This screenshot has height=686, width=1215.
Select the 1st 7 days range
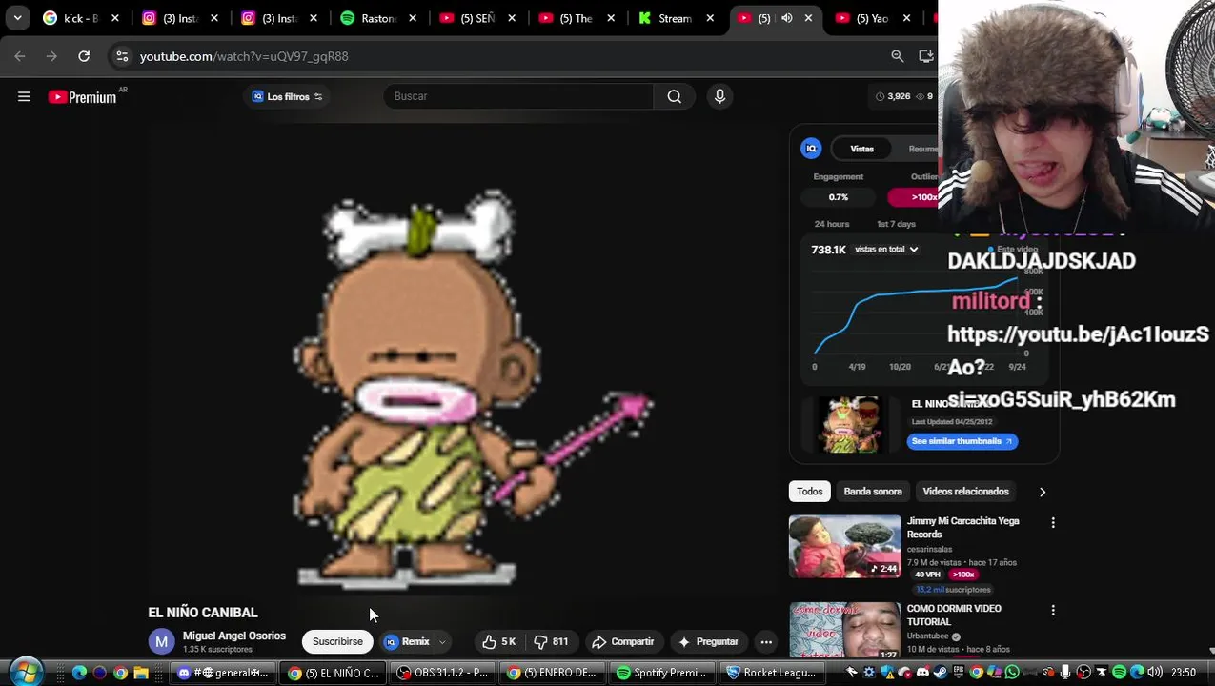point(896,224)
